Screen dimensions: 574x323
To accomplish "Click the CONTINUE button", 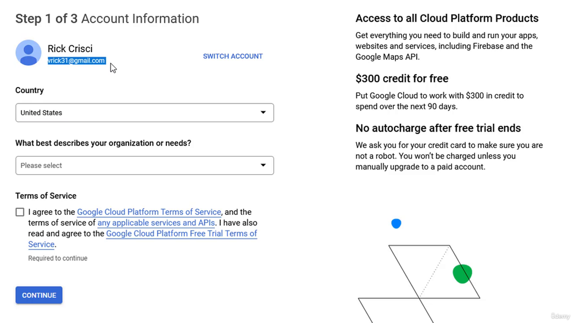I will pos(39,295).
